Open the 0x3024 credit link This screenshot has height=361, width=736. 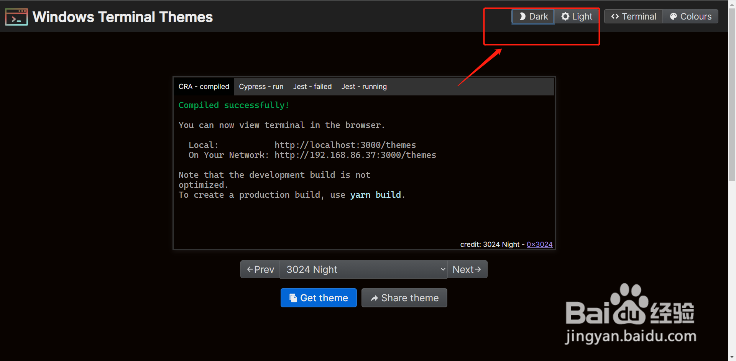[x=539, y=244]
